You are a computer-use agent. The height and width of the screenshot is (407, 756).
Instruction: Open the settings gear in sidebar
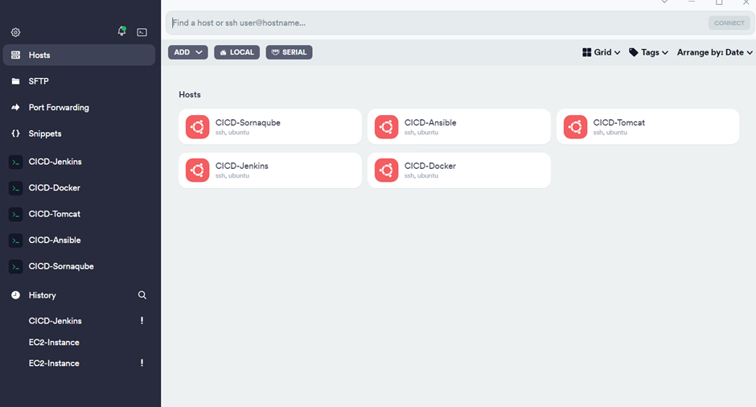(x=15, y=32)
